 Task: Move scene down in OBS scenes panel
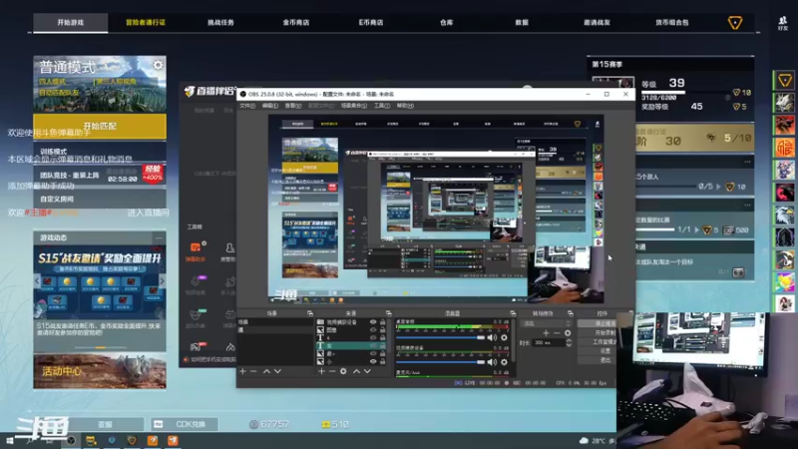[x=278, y=371]
